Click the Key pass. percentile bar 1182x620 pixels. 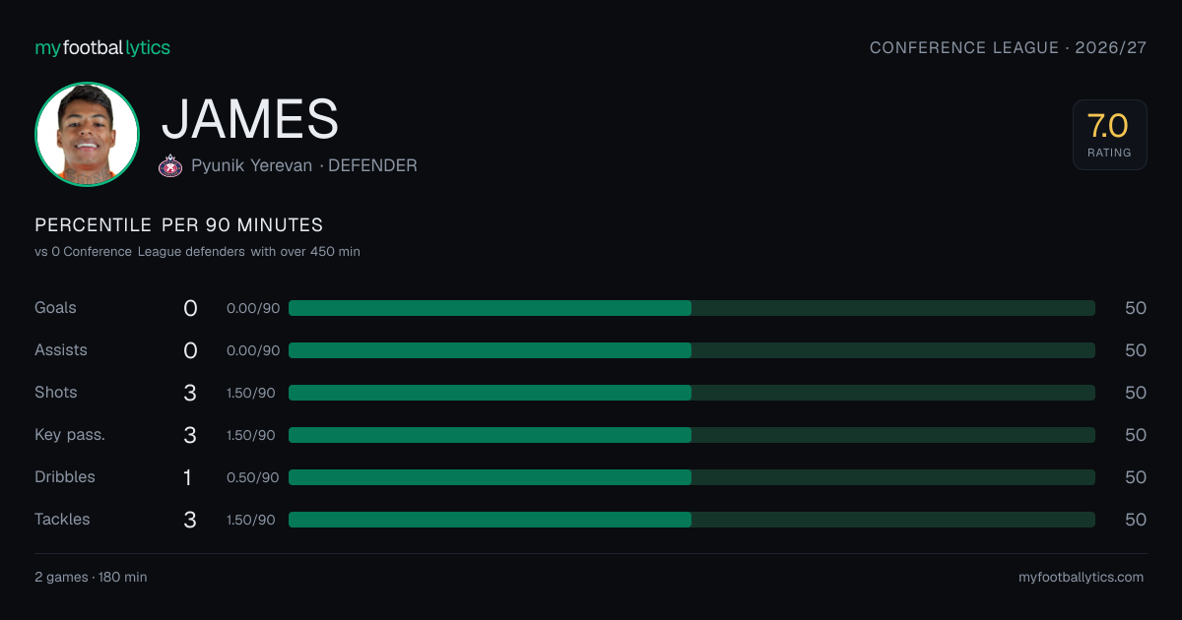click(x=691, y=435)
